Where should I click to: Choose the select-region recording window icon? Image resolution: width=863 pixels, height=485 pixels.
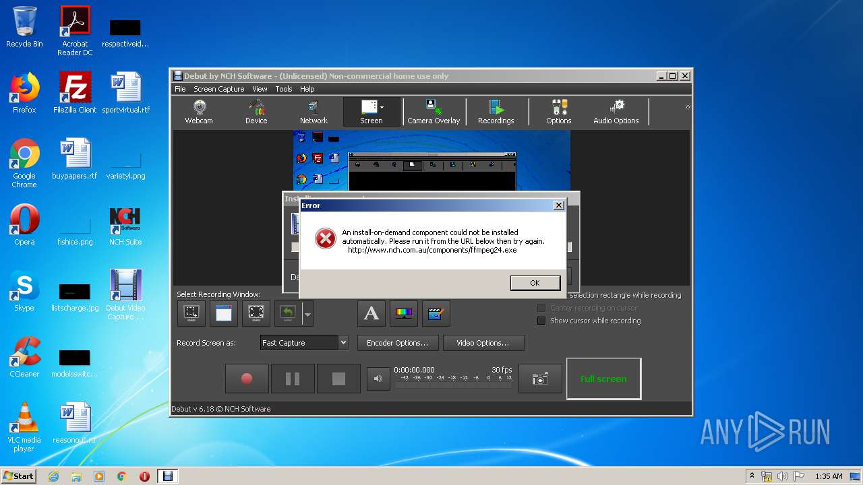[191, 313]
